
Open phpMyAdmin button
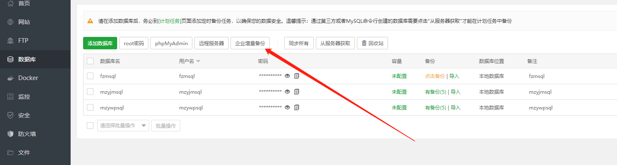click(x=172, y=43)
